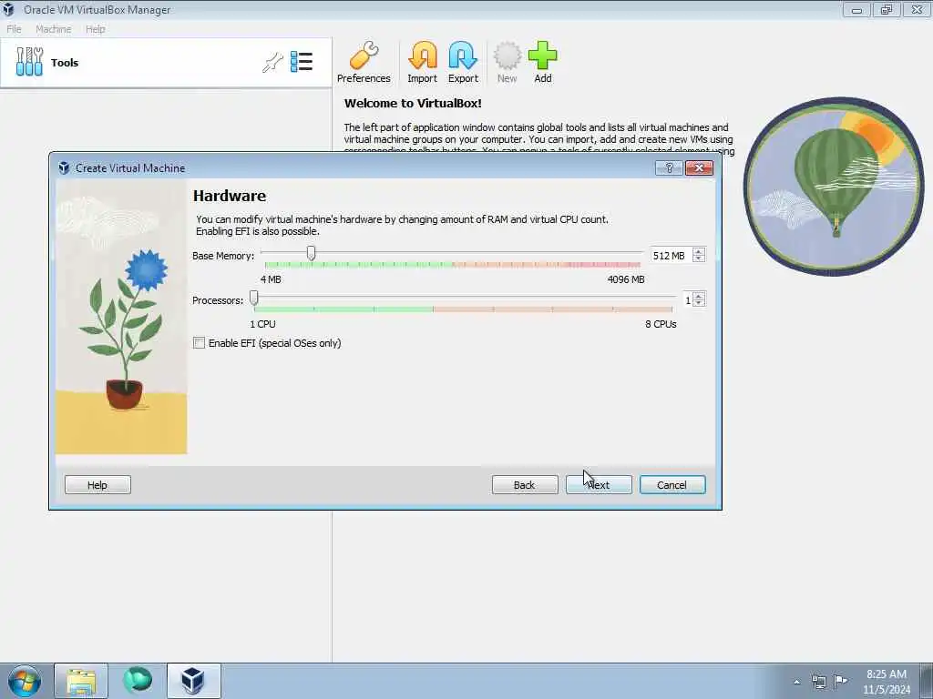The height and width of the screenshot is (699, 933).
Task: Click the green round app taskbar icon
Action: (138, 681)
